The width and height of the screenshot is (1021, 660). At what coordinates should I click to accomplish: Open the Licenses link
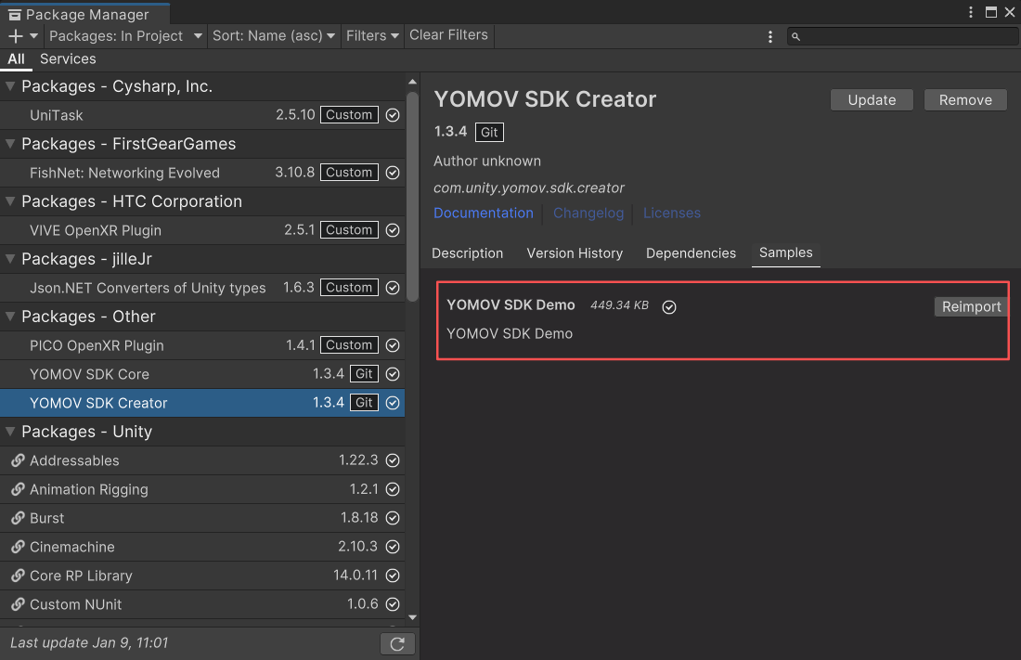[x=671, y=214]
